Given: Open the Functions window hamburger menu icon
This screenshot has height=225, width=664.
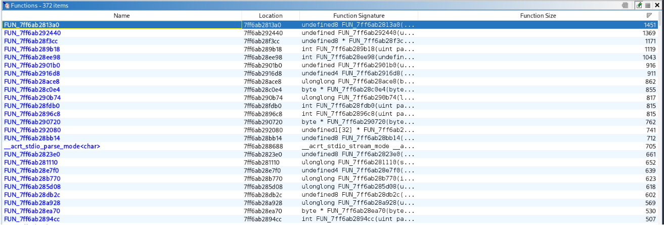Looking at the screenshot, I should click(x=648, y=5).
